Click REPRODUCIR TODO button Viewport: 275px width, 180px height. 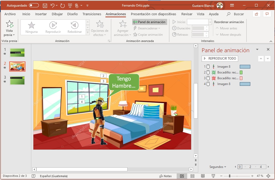tap(220, 59)
